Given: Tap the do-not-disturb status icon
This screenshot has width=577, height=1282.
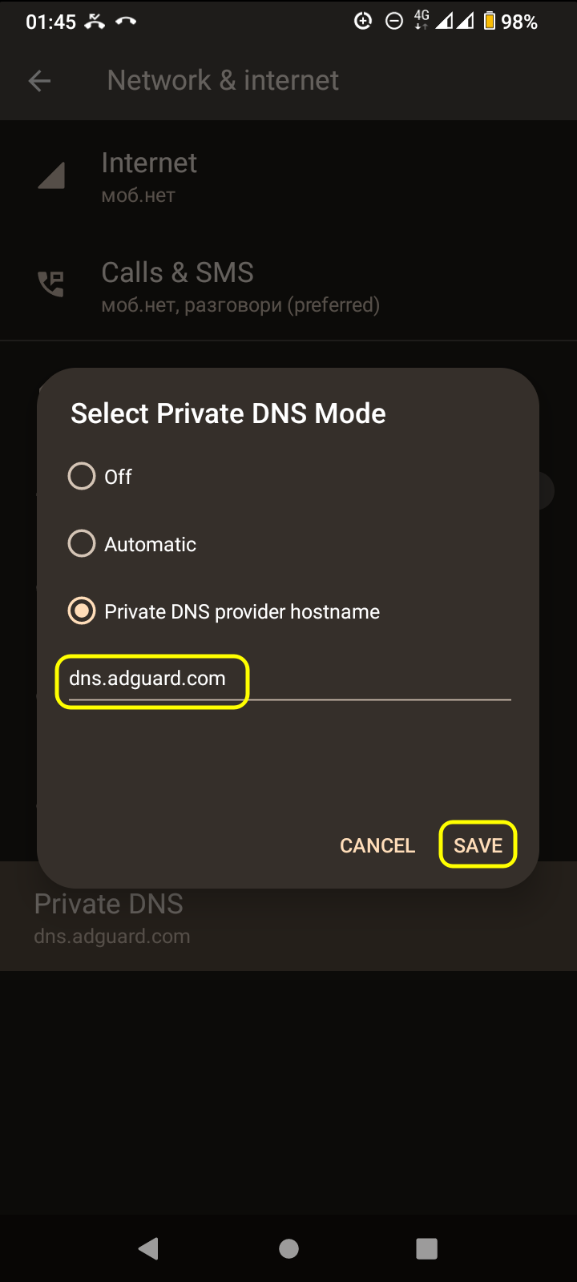Looking at the screenshot, I should tap(394, 22).
